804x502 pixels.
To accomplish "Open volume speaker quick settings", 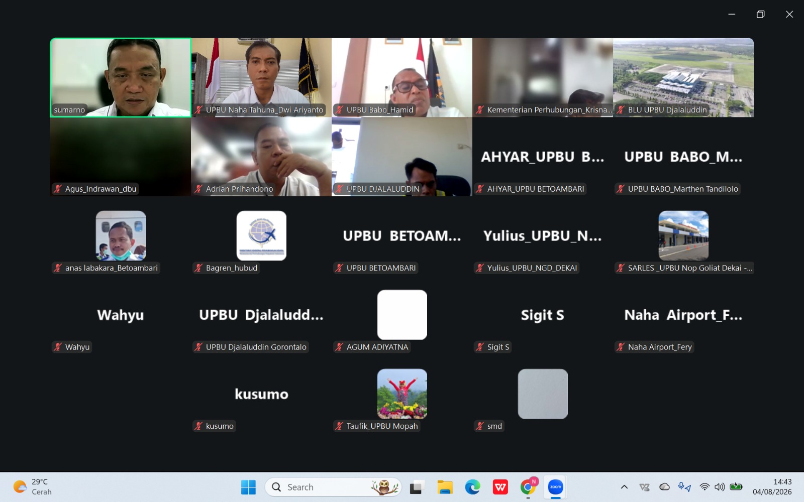I will (x=720, y=487).
